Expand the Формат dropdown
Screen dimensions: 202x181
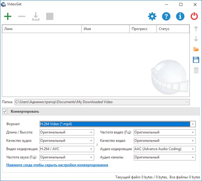pos(193,124)
